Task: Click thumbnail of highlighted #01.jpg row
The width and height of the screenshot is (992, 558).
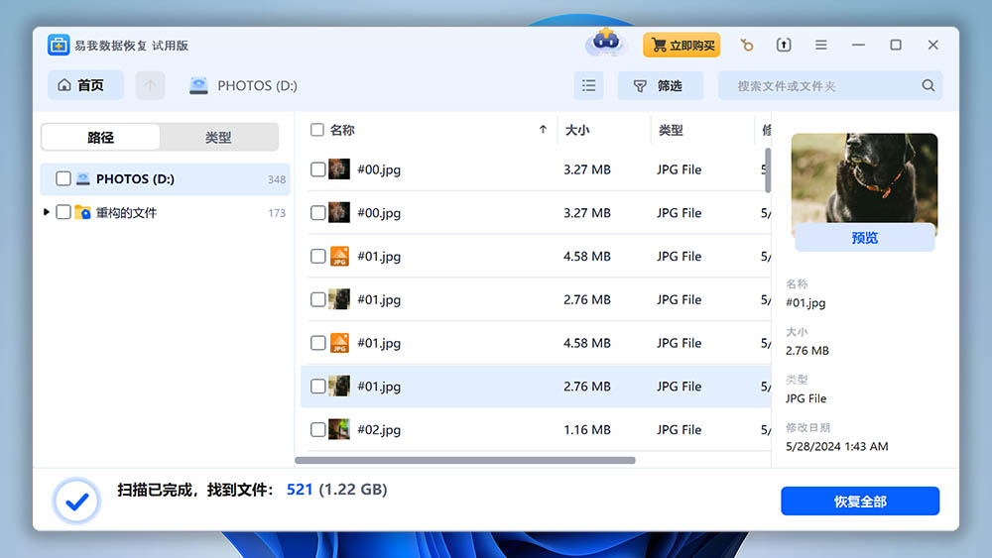Action: (x=339, y=387)
